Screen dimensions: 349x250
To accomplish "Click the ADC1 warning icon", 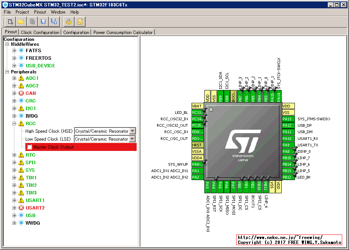I will tap(21, 78).
